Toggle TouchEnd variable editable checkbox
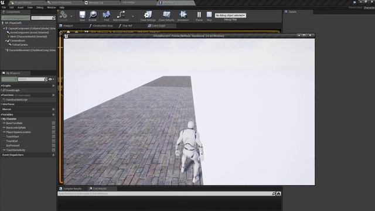 tap(53, 141)
